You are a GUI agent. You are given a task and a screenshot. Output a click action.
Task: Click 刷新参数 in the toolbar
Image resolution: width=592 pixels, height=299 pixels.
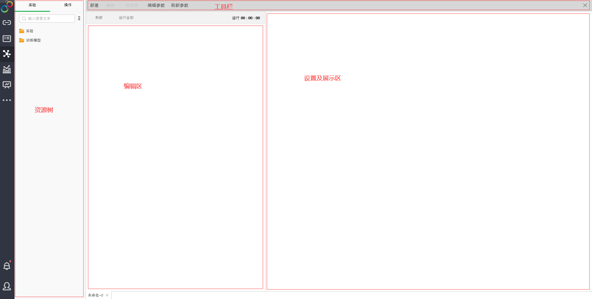(180, 5)
